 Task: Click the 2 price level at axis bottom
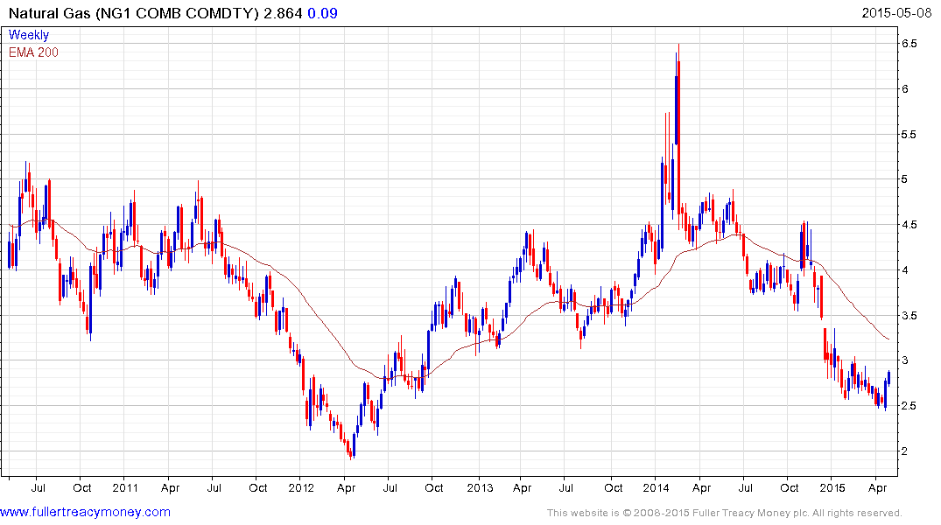coord(904,451)
